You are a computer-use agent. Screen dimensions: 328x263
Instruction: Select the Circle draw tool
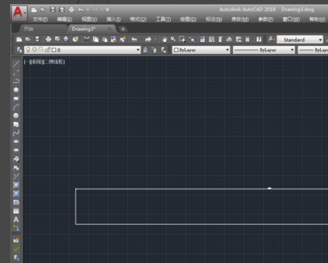pyautogui.click(x=16, y=116)
